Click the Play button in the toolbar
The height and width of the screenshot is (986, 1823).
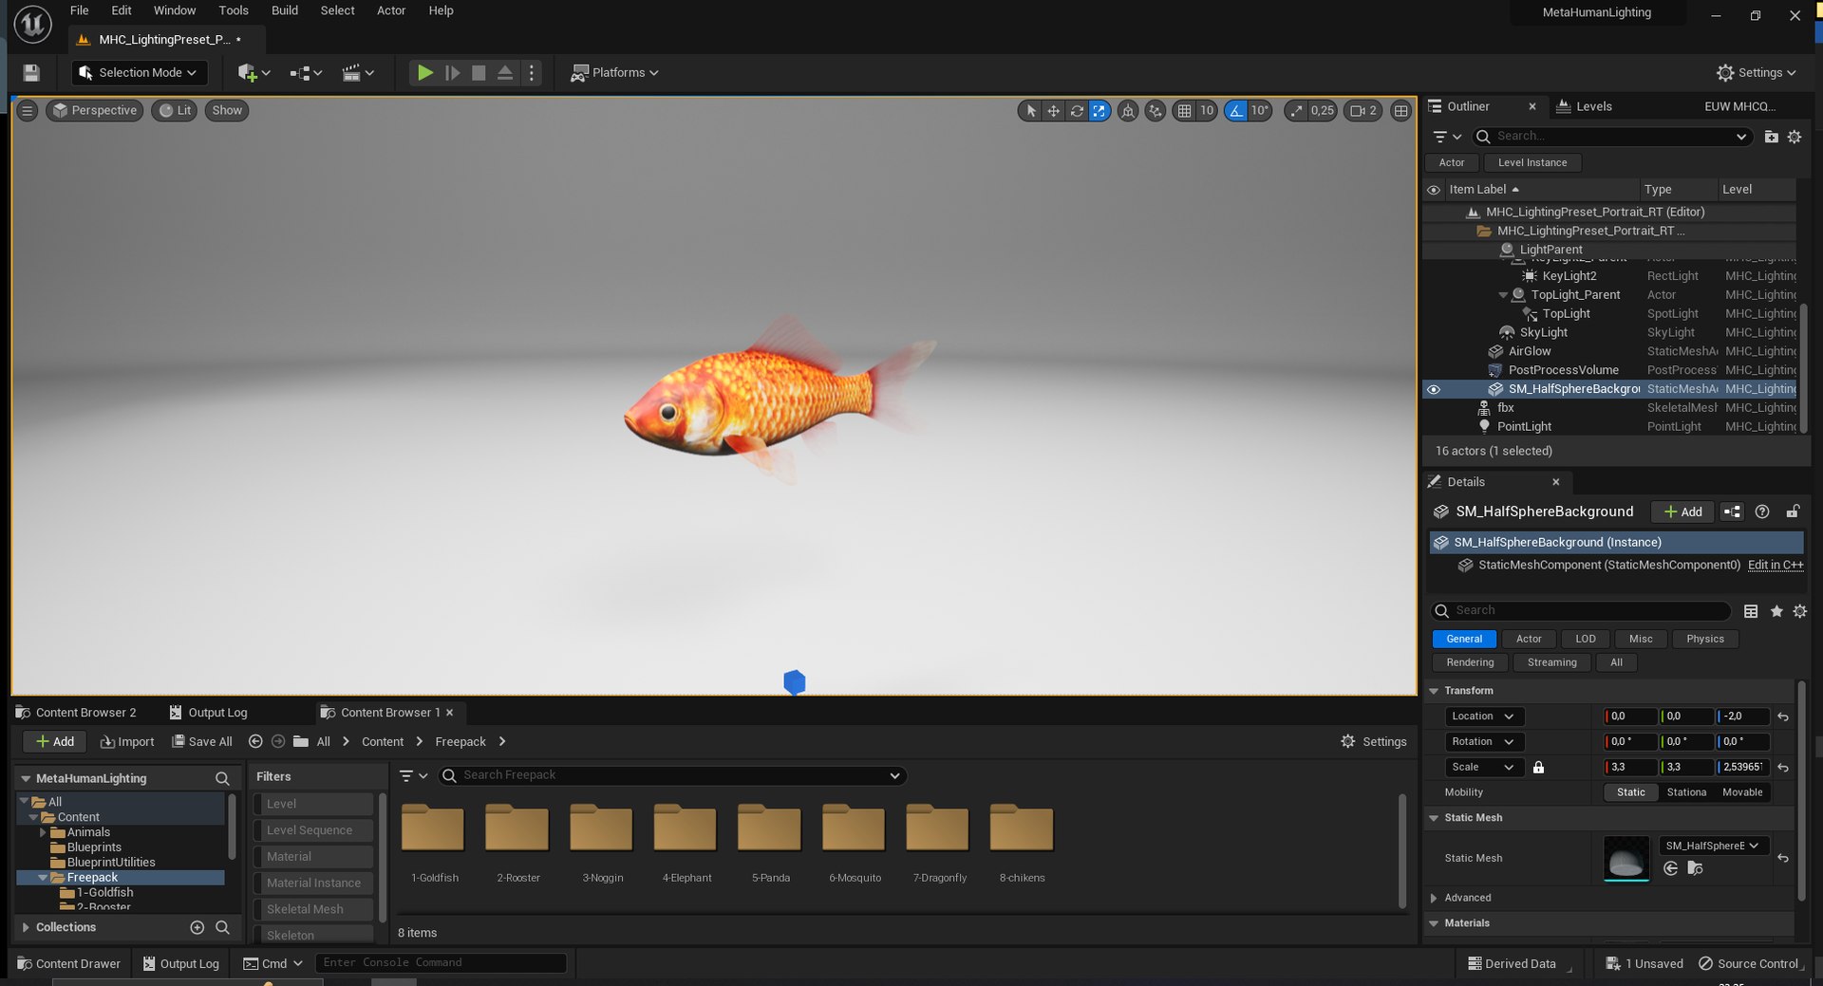(425, 73)
